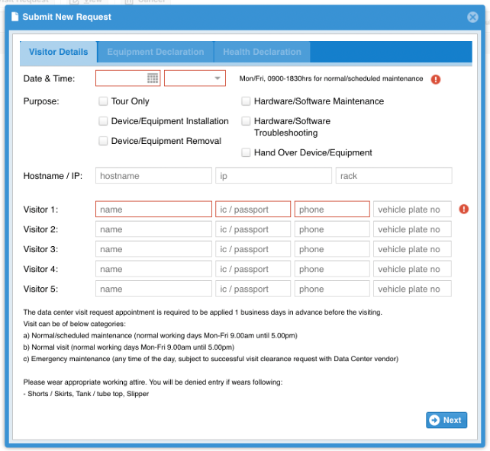Switch to the Visitor Details tab
This screenshot has height=451, width=490.
coord(59,52)
